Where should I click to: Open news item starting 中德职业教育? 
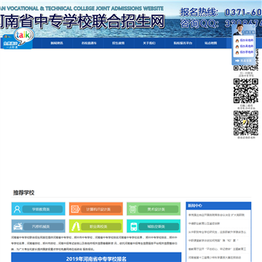coord(204,223)
